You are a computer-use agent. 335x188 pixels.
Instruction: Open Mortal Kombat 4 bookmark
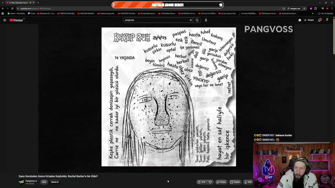288,13
